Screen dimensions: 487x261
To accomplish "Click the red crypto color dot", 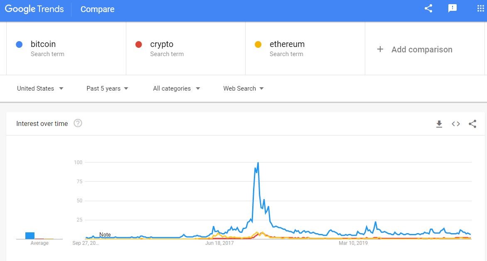I will [x=138, y=44].
